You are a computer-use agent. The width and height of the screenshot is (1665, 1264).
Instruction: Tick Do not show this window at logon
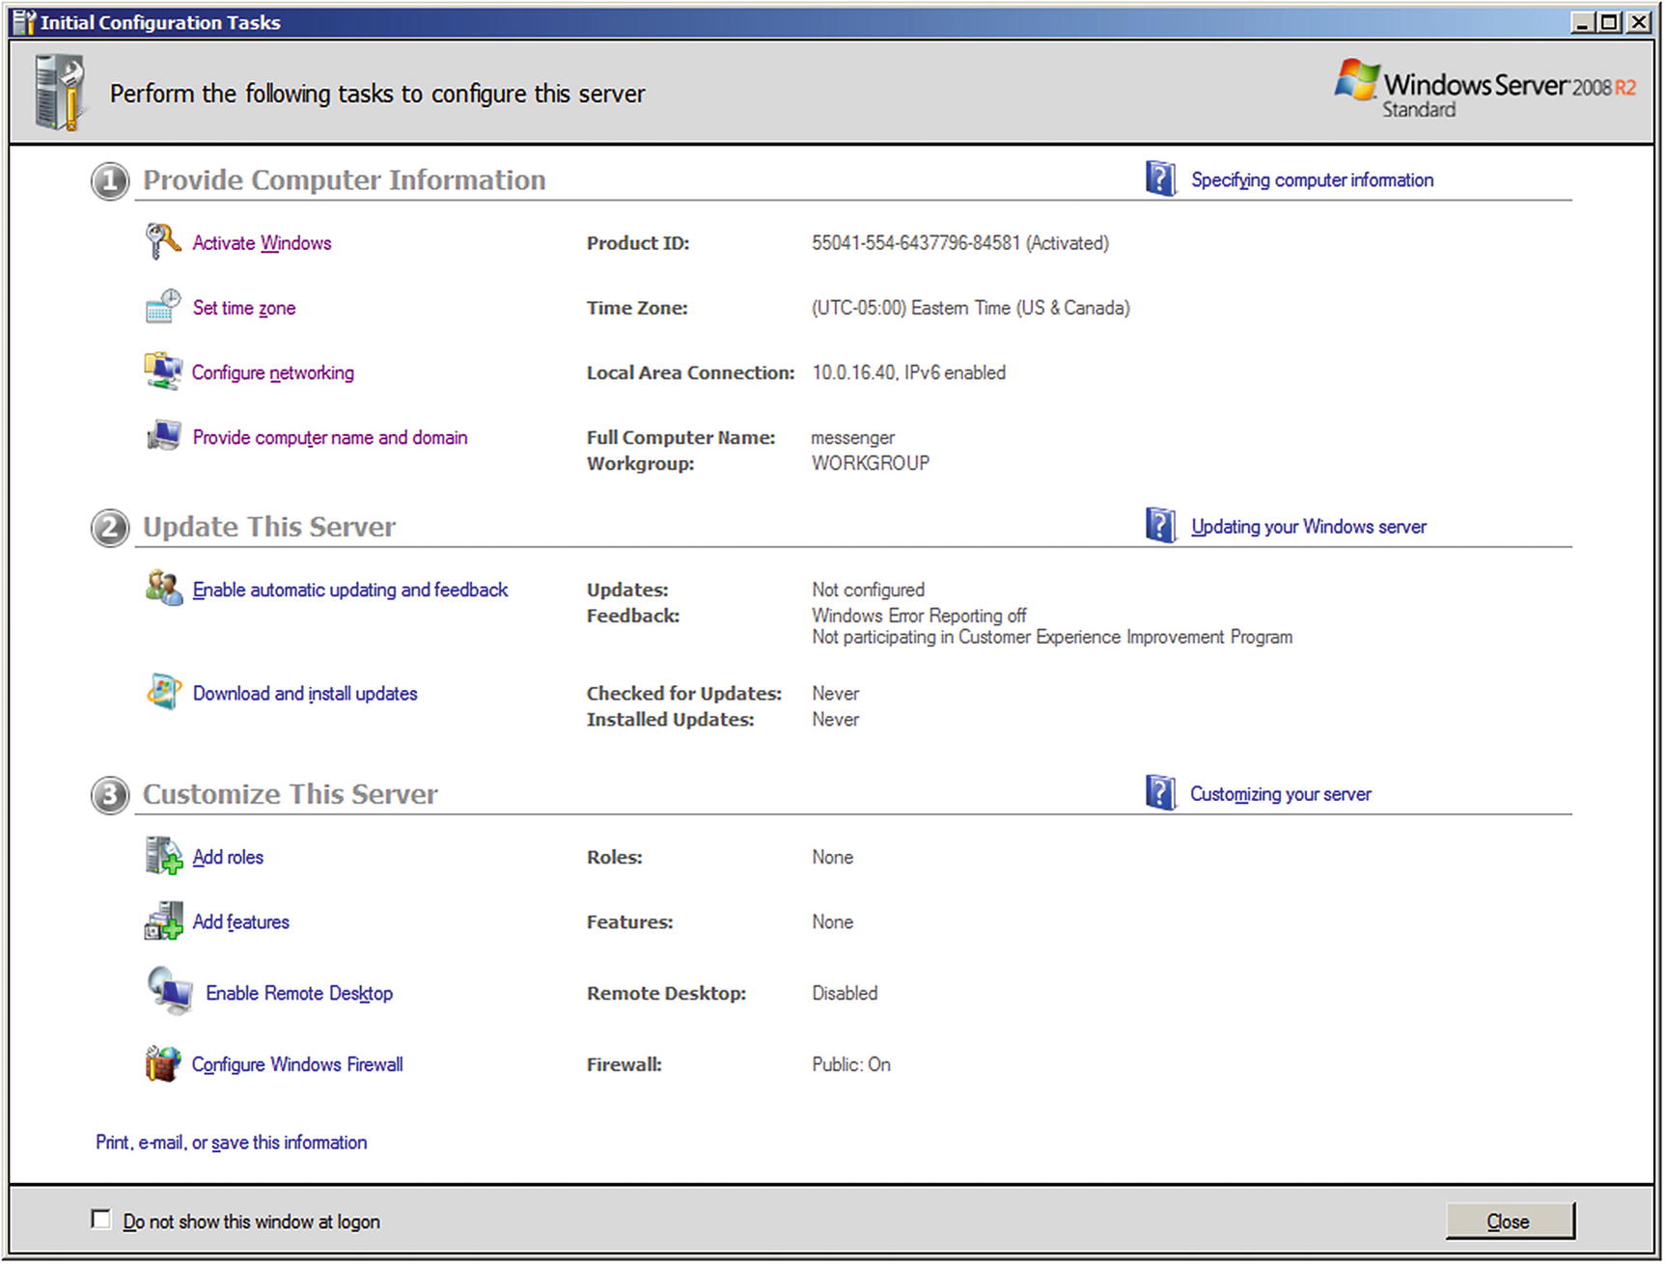[100, 1220]
